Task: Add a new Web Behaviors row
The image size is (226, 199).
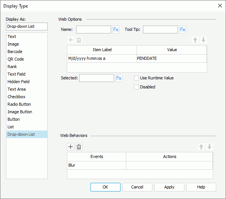Action: pyautogui.click(x=71, y=147)
